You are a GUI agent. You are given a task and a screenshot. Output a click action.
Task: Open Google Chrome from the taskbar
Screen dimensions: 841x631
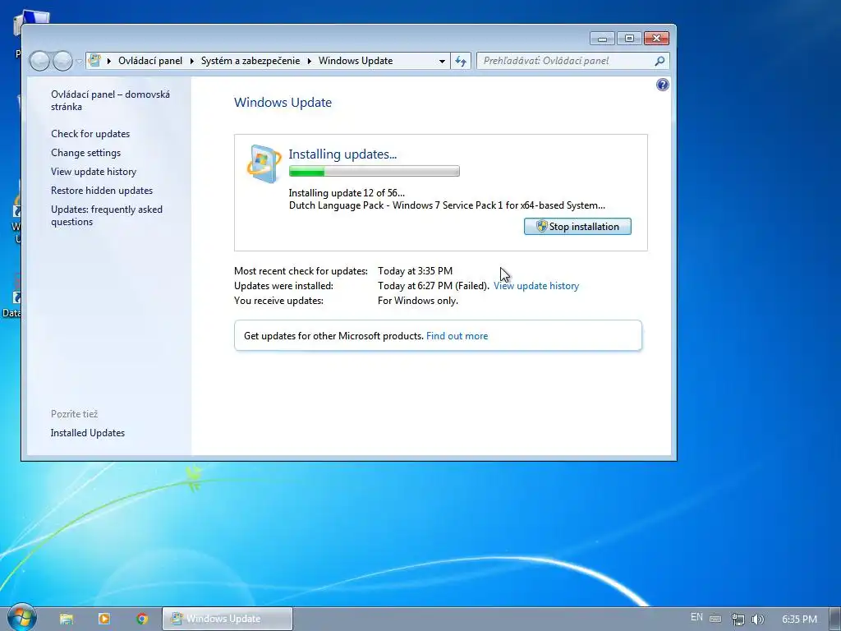click(142, 619)
